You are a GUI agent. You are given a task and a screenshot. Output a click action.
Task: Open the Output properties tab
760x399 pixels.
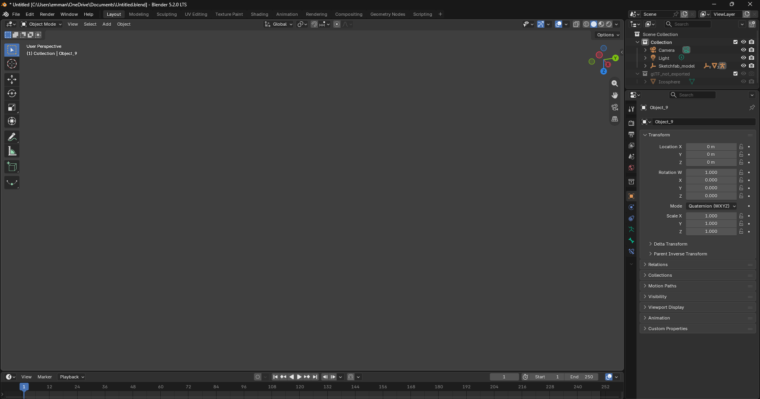[x=631, y=134]
